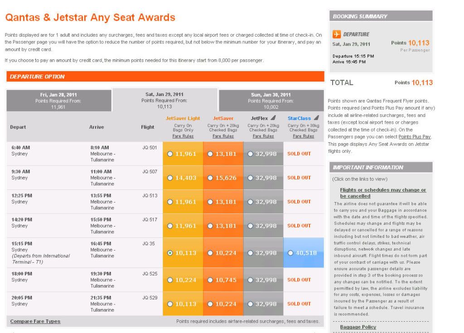Open Fare Rules under StarClass

[303, 136]
